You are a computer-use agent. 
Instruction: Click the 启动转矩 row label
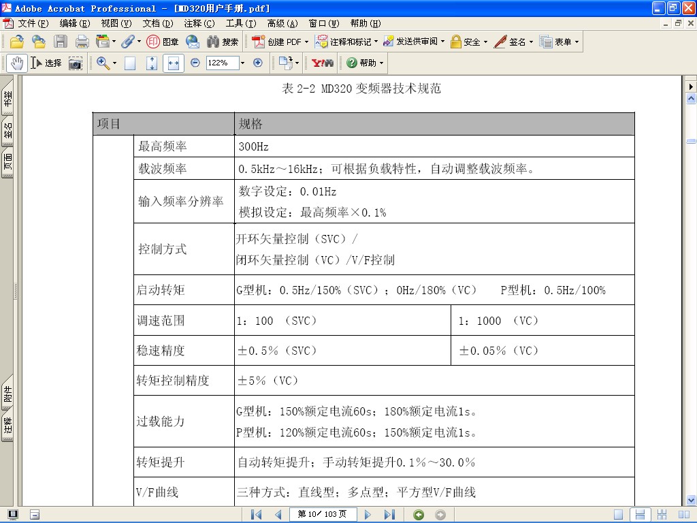(160, 290)
